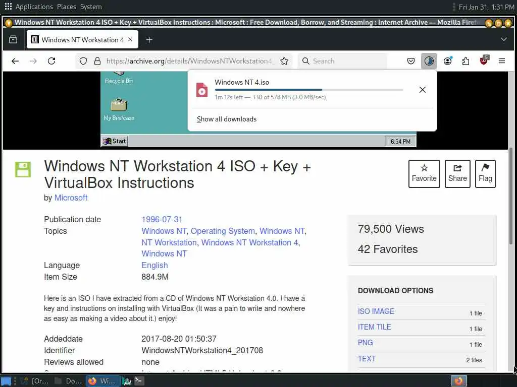
Task: Open the uBlock Origin extension icon
Action: 484,61
